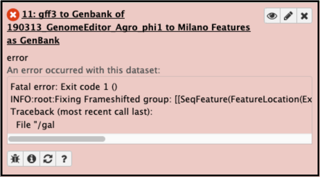View dataset with the eye icon
320x177 pixels.
coord(272,16)
